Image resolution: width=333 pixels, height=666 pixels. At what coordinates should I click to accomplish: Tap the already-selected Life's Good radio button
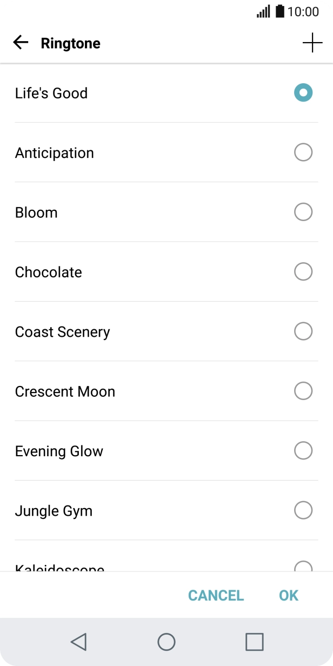tap(303, 92)
